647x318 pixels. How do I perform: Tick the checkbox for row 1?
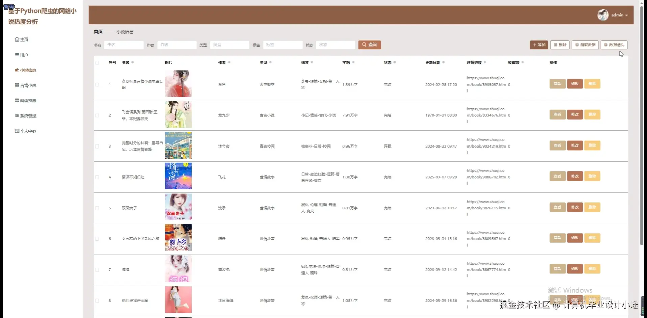(97, 85)
